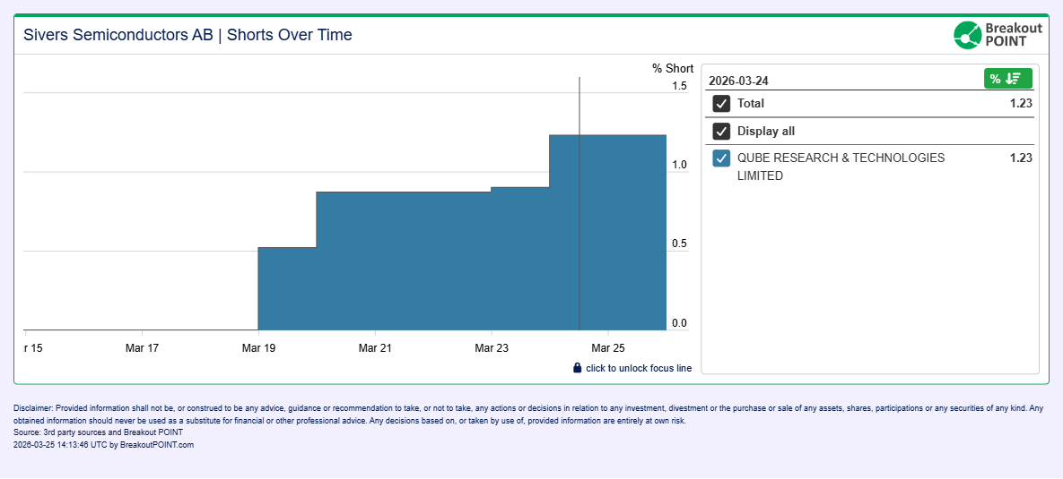Click the QUBE row value 1.23
The width and height of the screenshot is (1063, 479).
pyautogui.click(x=1020, y=158)
